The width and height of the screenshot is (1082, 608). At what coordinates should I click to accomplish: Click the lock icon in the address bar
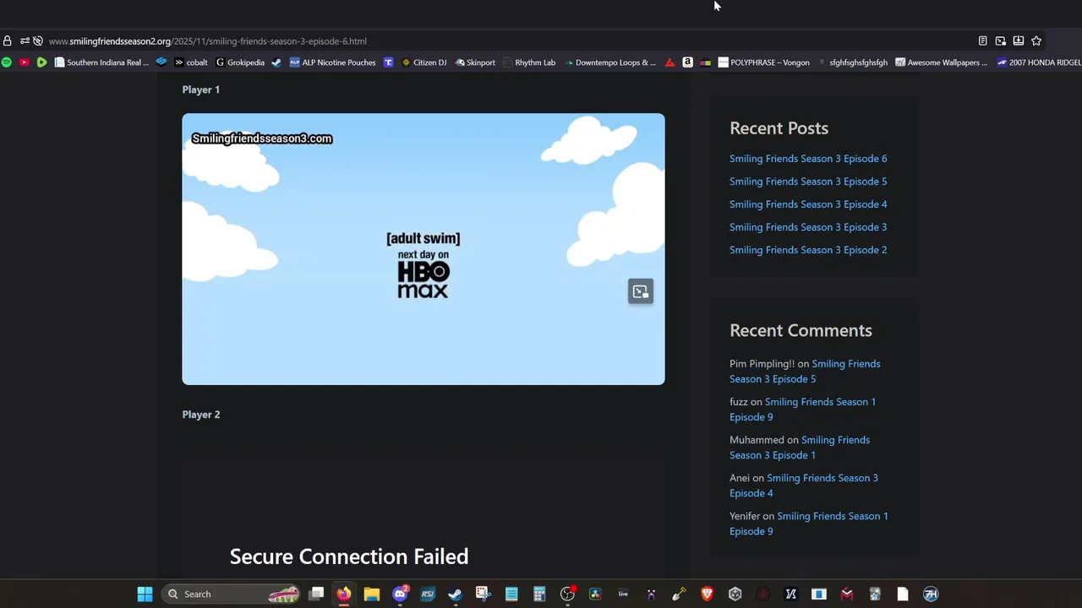(8, 41)
